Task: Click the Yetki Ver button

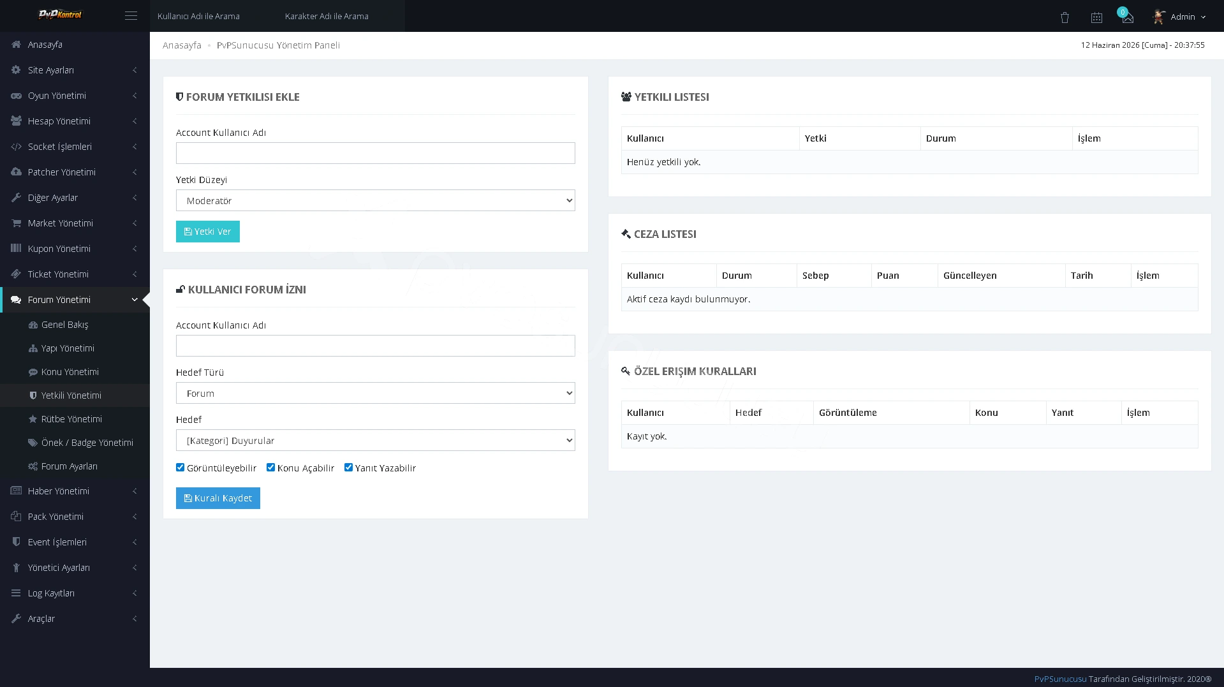Action: (x=208, y=232)
